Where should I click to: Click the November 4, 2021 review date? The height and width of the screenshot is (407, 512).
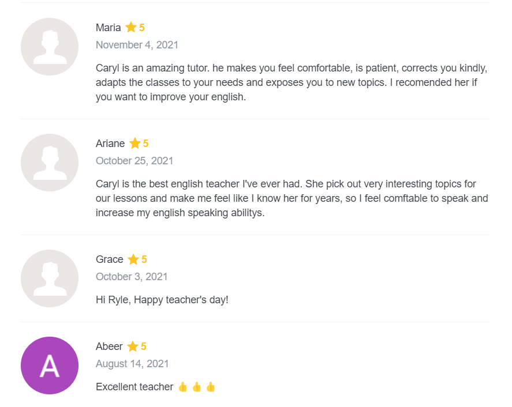pyautogui.click(x=137, y=45)
